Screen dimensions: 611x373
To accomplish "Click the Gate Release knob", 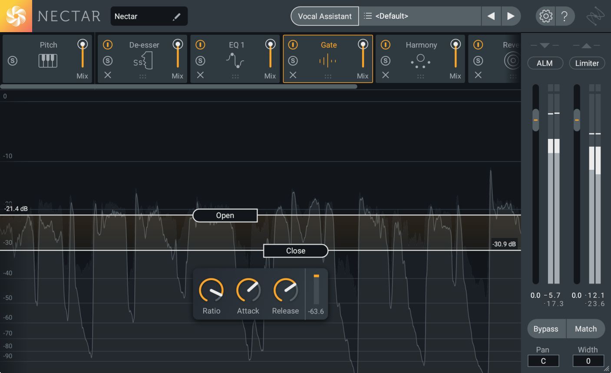I will click(x=285, y=290).
